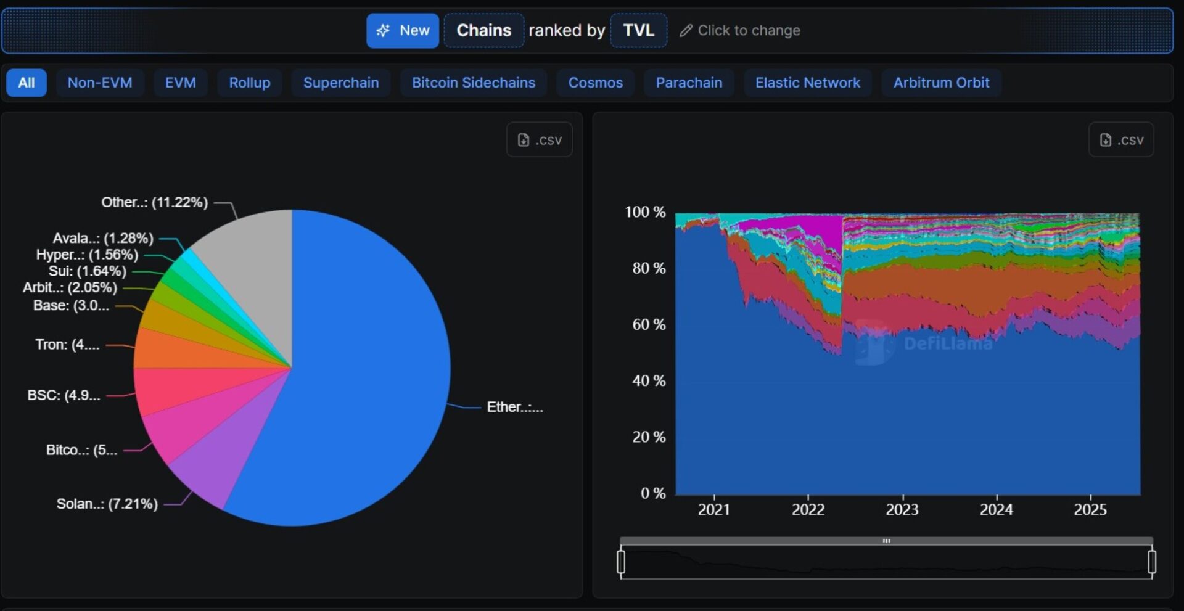Grab the left range slider handle
1184x611 pixels.
(x=621, y=562)
